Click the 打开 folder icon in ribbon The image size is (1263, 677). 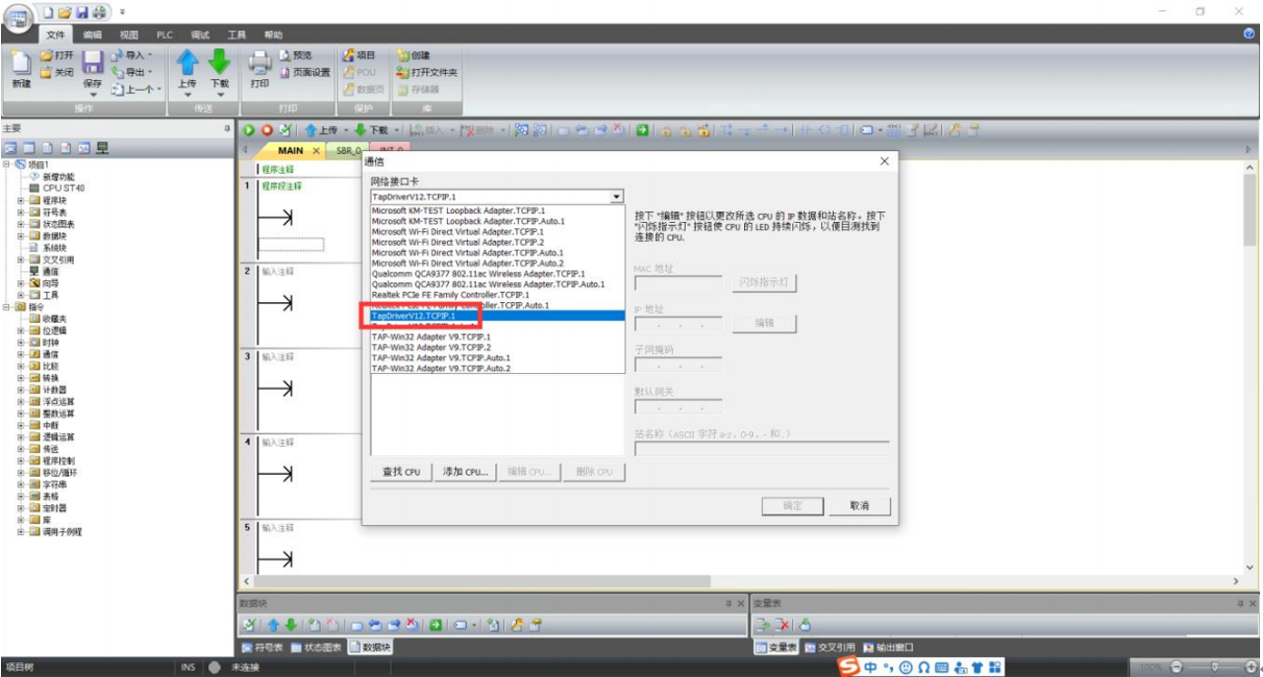[x=46, y=55]
